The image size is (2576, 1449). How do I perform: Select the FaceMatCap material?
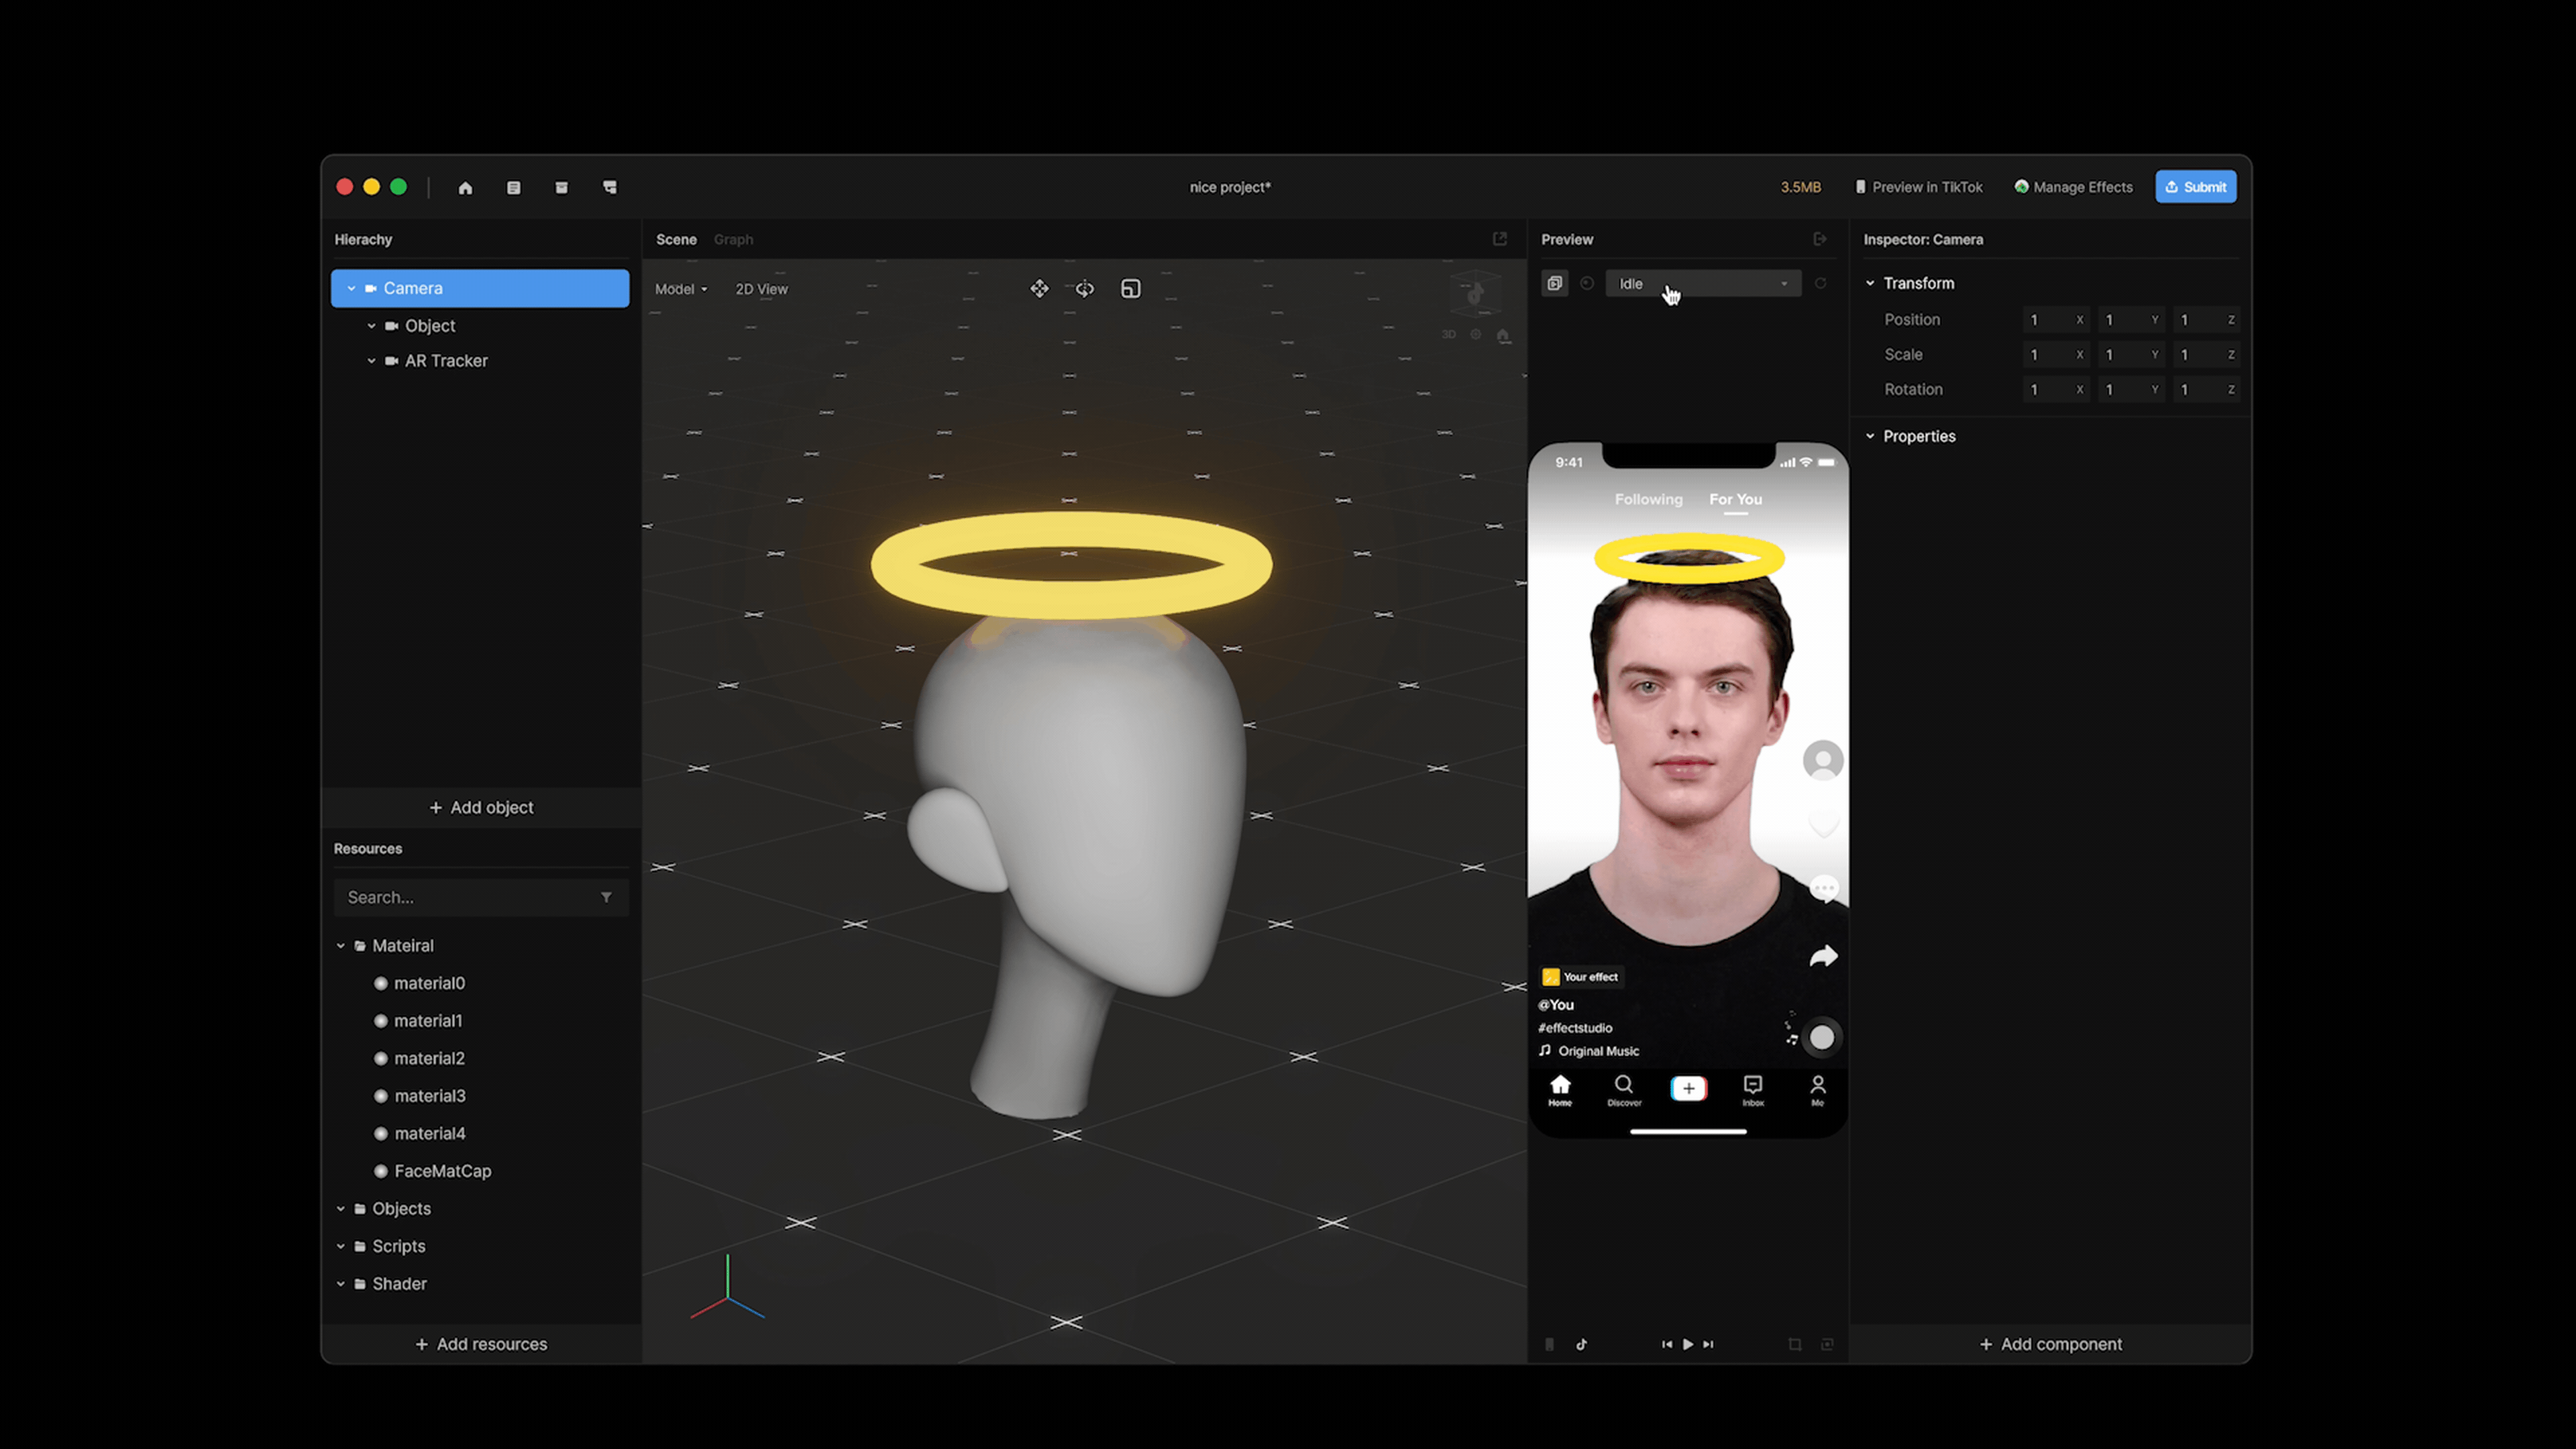[442, 1171]
